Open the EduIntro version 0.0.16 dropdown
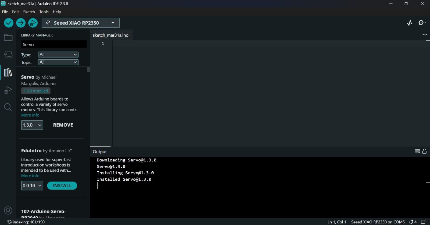The width and height of the screenshot is (430, 225). click(x=32, y=186)
